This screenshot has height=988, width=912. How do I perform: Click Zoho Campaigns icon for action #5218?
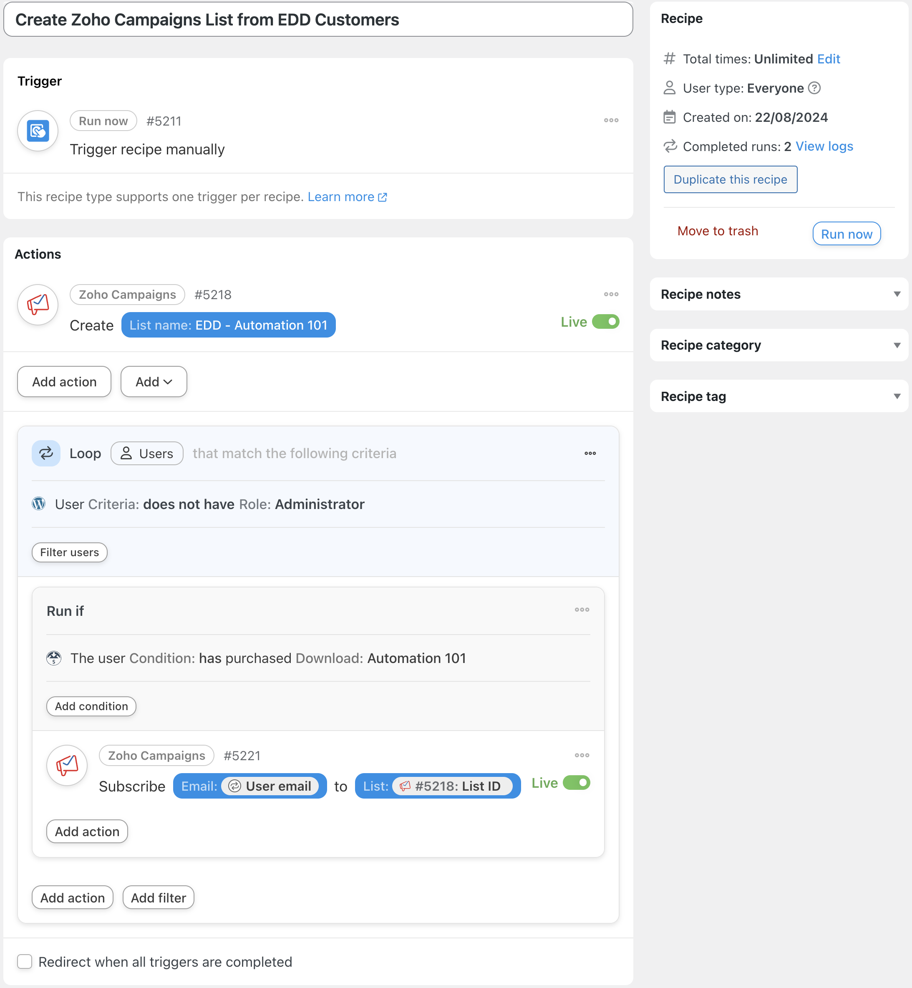tap(38, 305)
